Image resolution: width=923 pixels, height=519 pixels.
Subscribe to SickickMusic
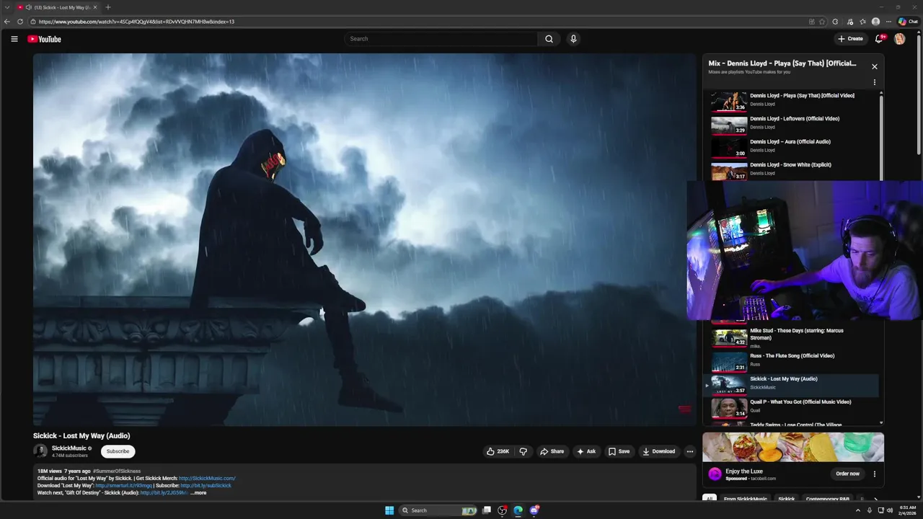click(x=118, y=451)
